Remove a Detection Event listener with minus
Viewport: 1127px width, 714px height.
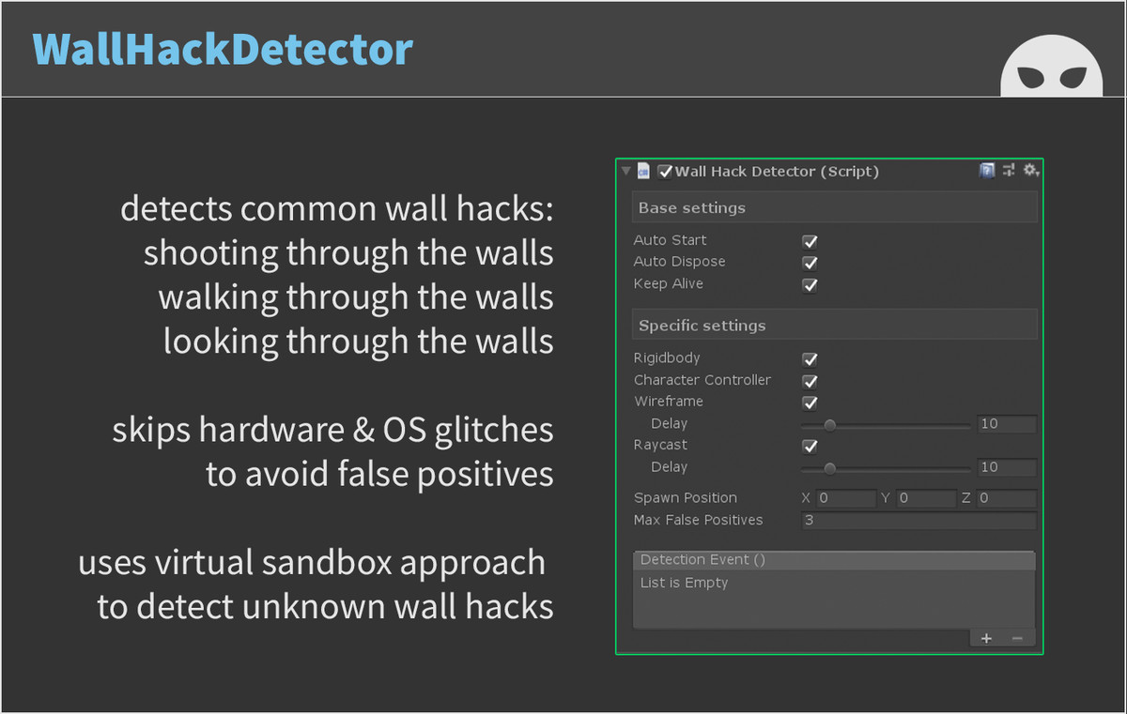[x=1017, y=638]
